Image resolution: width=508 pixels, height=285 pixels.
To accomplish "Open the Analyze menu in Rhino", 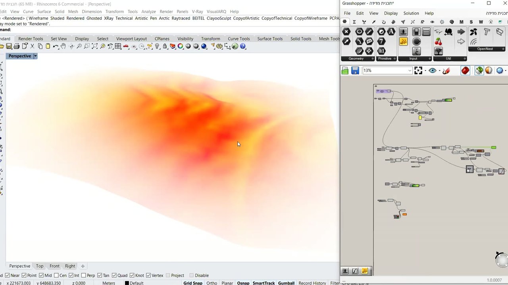I will [148, 12].
